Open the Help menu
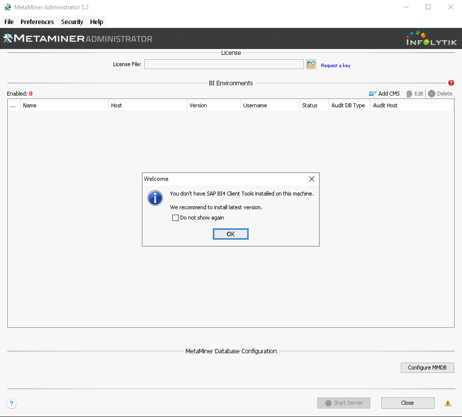Screen dimensions: 462x417 [96, 22]
